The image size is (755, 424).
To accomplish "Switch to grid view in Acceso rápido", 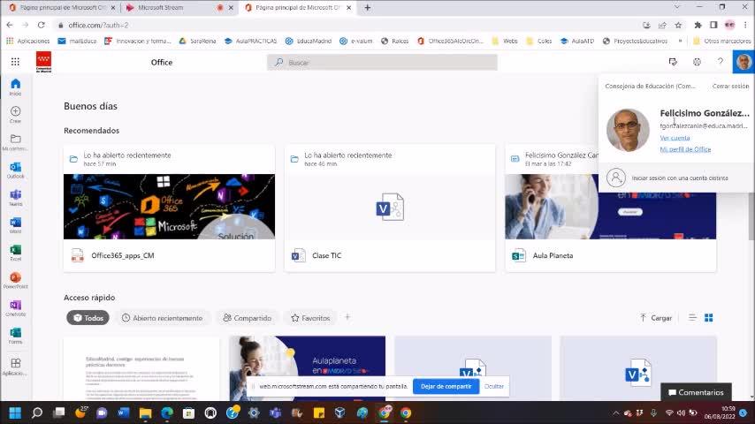I will pyautogui.click(x=709, y=318).
